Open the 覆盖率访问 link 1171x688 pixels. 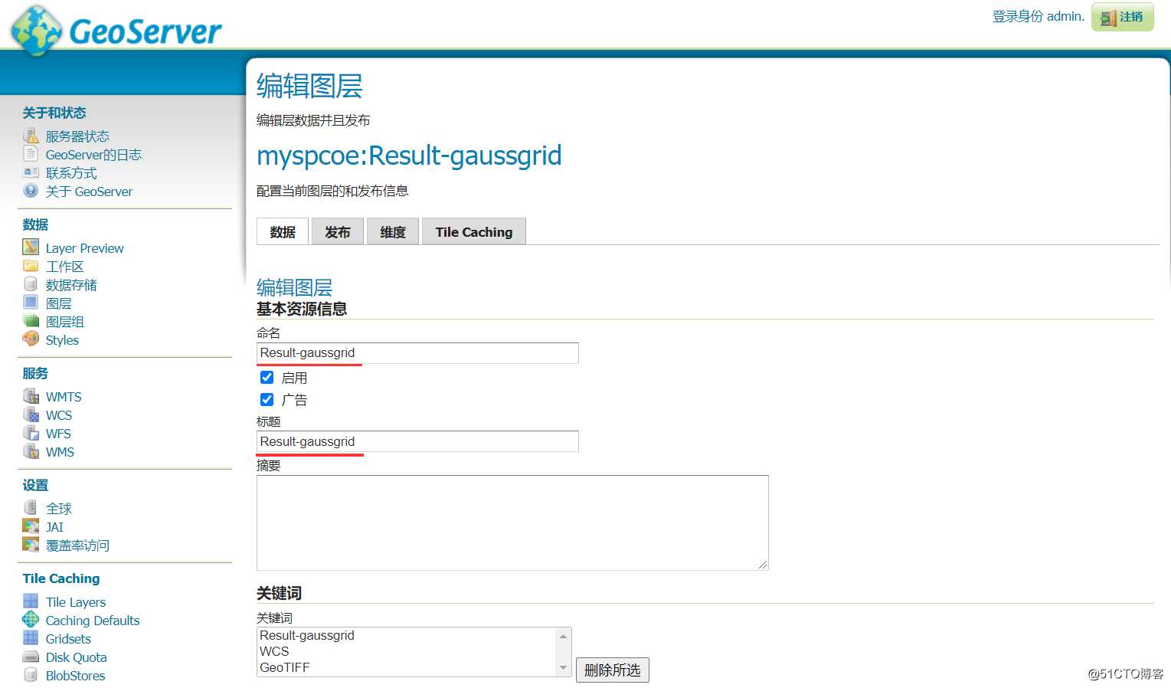pos(77,545)
